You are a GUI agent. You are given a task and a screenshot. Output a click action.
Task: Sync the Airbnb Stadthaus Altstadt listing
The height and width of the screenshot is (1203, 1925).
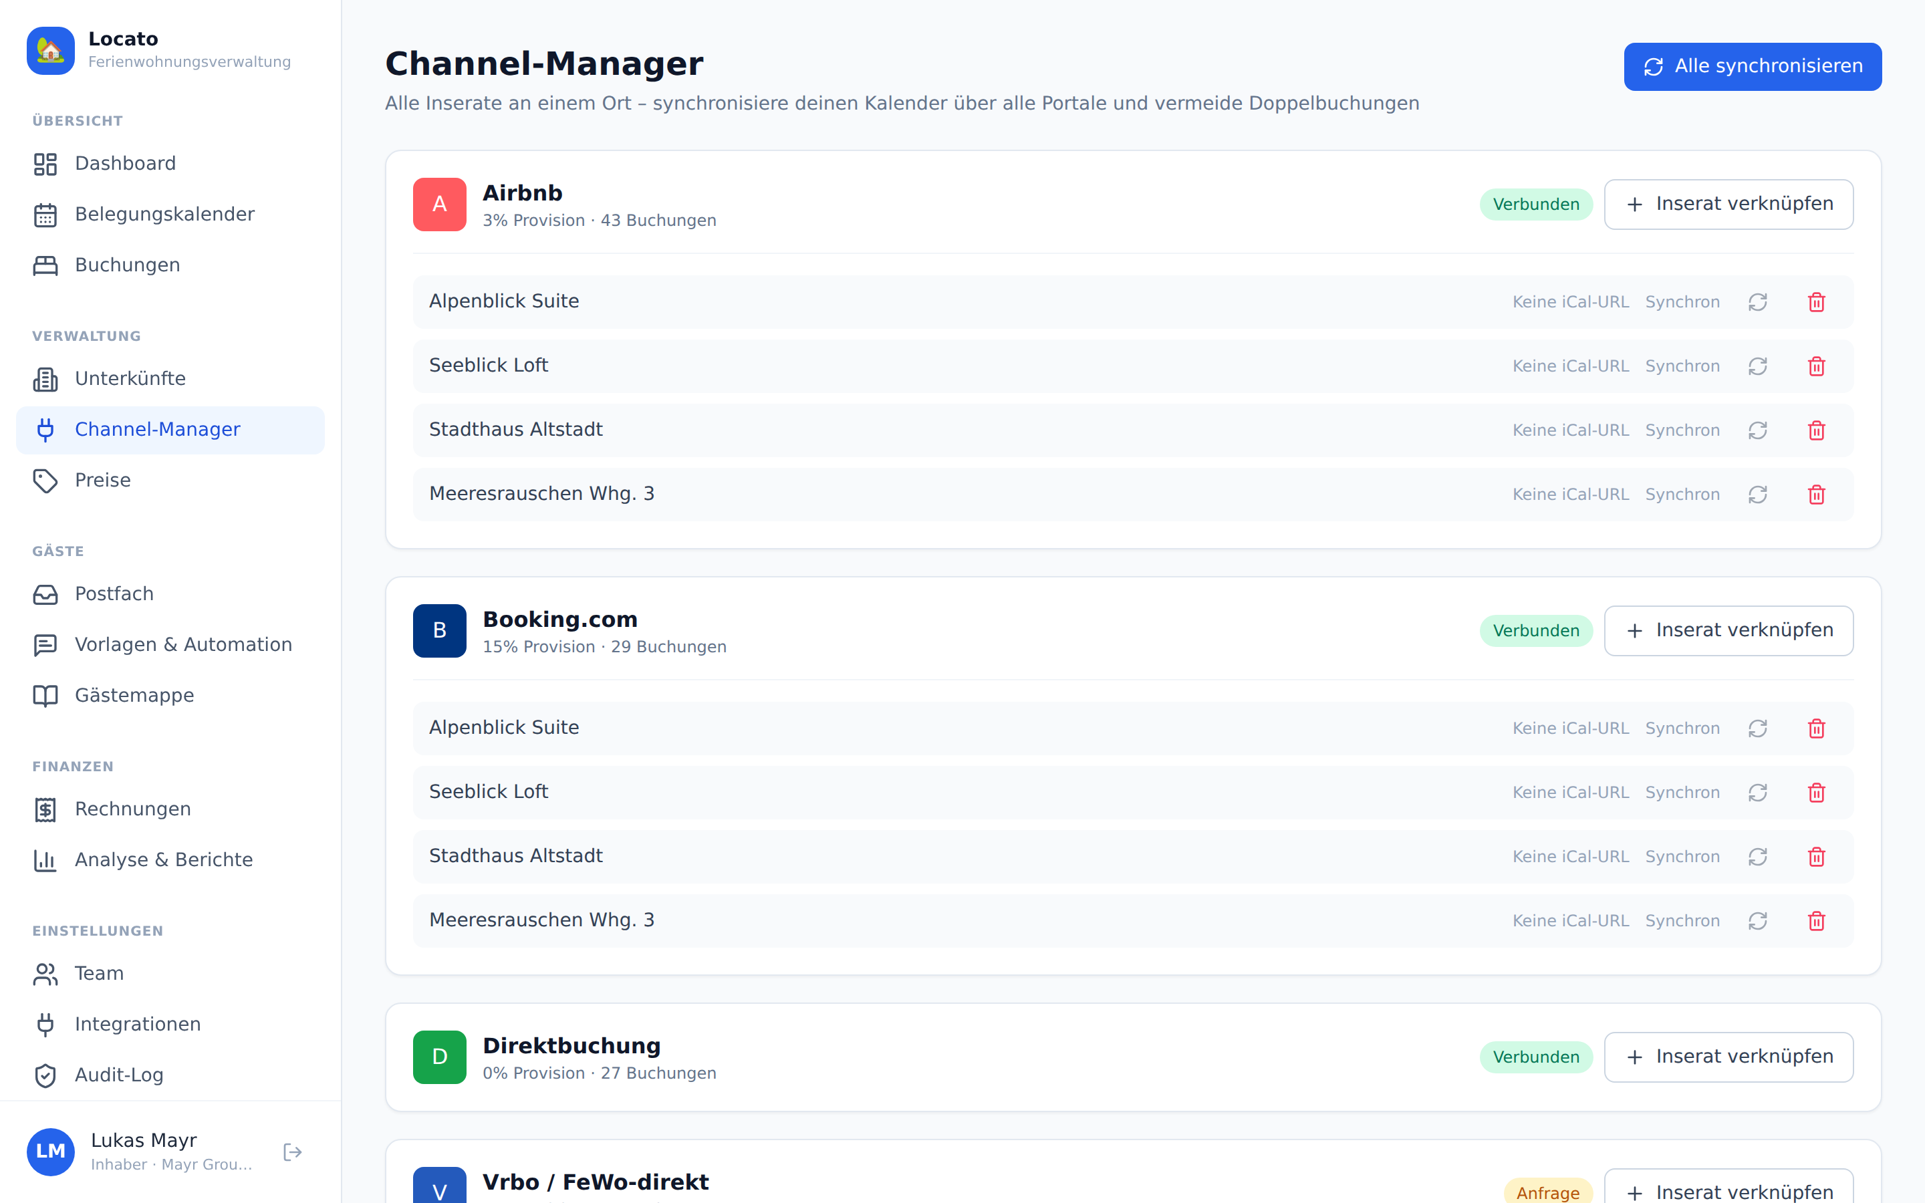pos(1758,430)
